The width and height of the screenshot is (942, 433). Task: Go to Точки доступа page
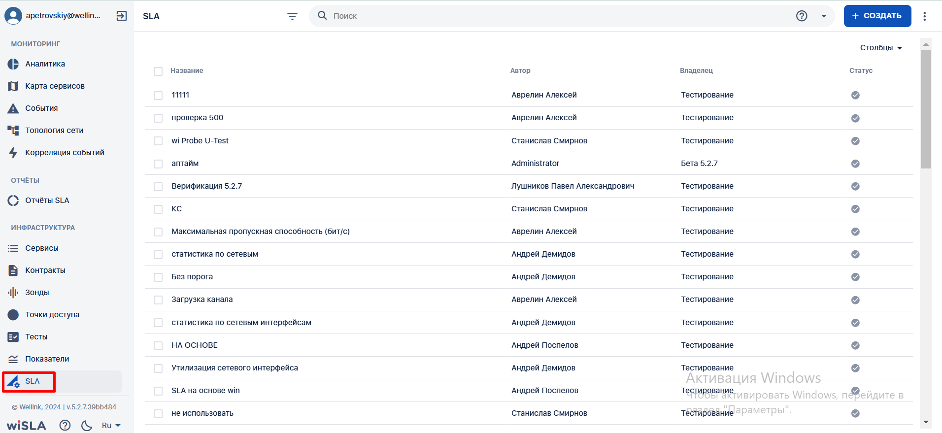[52, 315]
